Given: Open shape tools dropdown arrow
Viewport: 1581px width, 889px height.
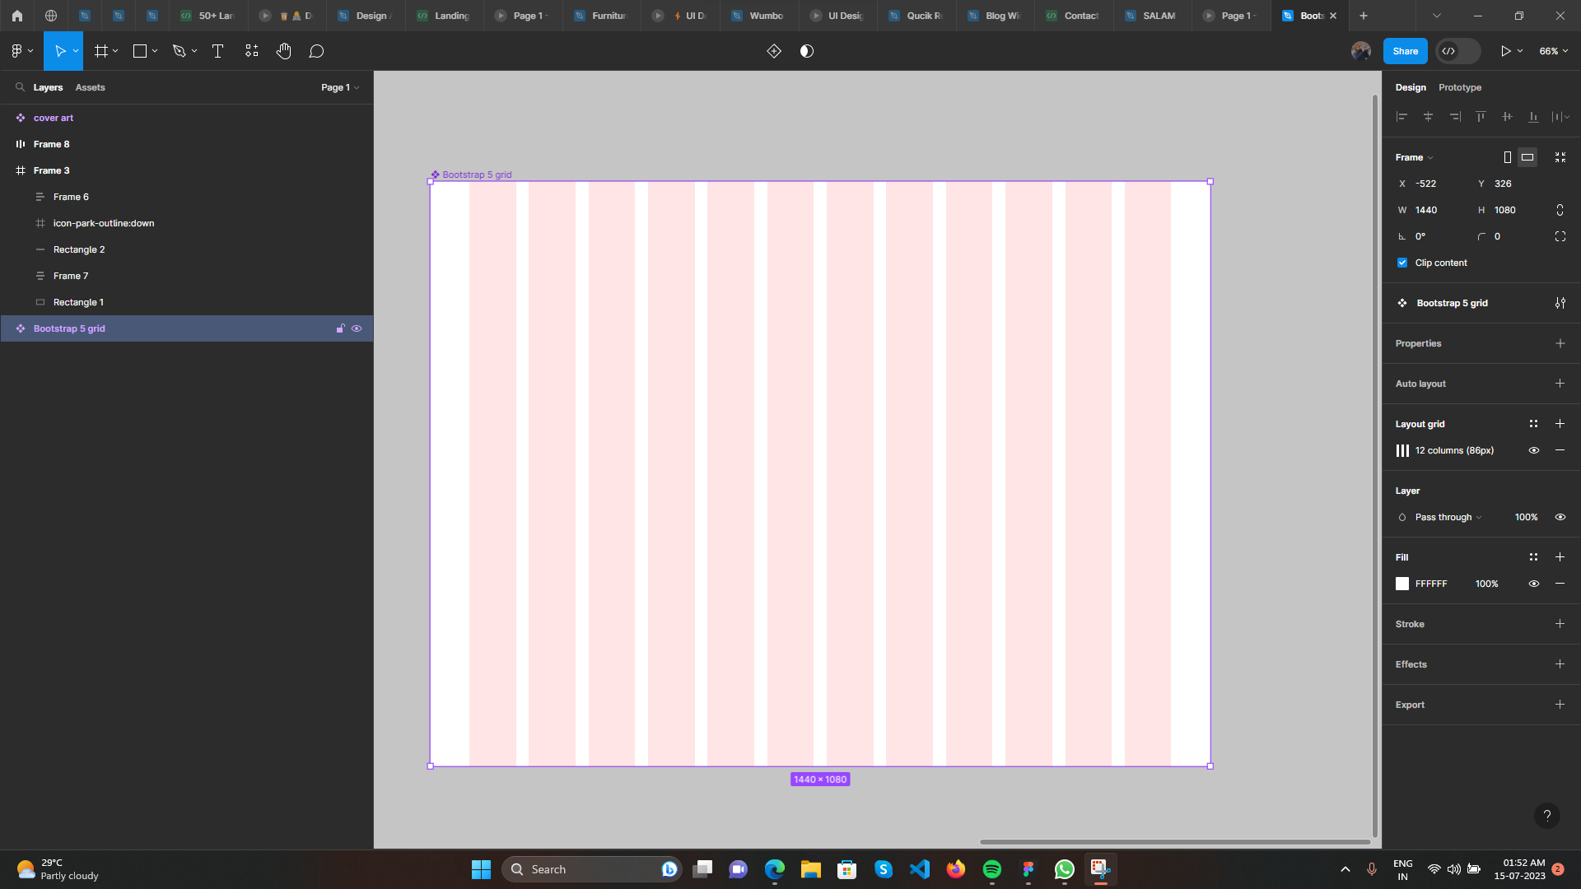Looking at the screenshot, I should pyautogui.click(x=155, y=51).
